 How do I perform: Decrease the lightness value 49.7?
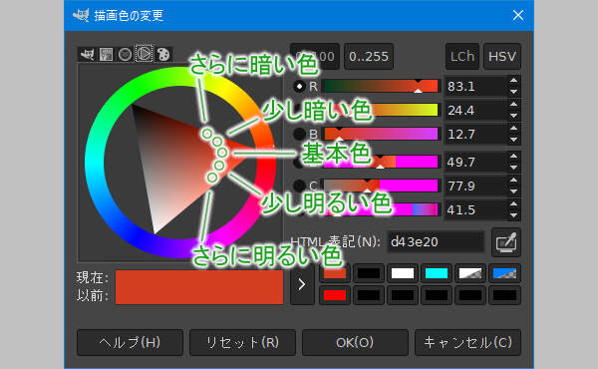(x=513, y=168)
